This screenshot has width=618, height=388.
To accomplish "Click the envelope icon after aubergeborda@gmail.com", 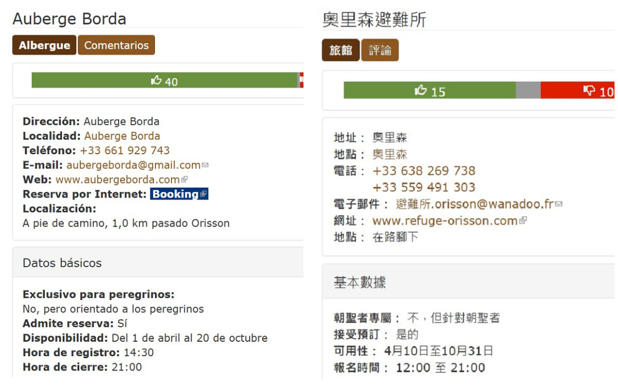I will 205,165.
